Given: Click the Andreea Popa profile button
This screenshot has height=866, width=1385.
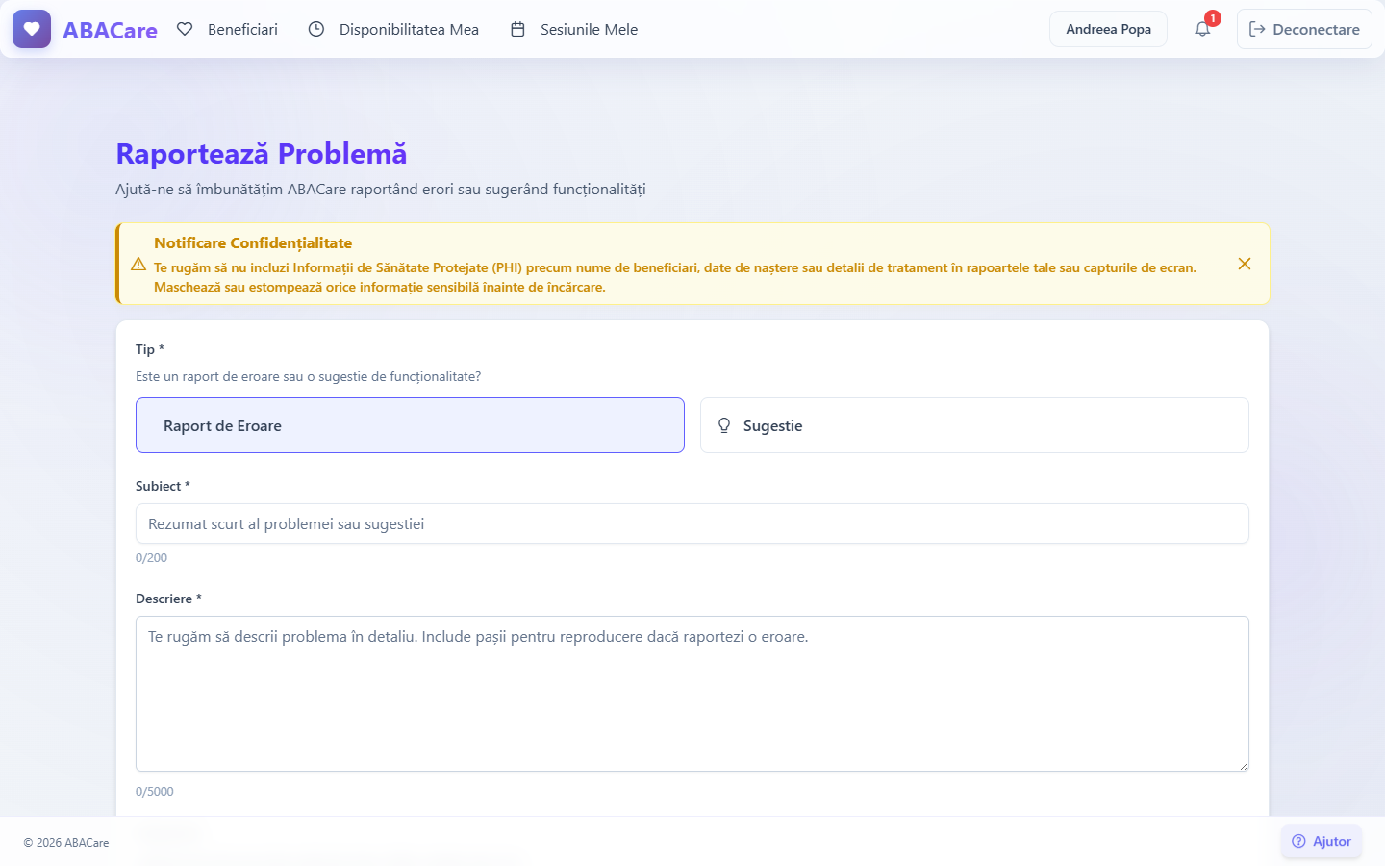Looking at the screenshot, I should (1108, 29).
